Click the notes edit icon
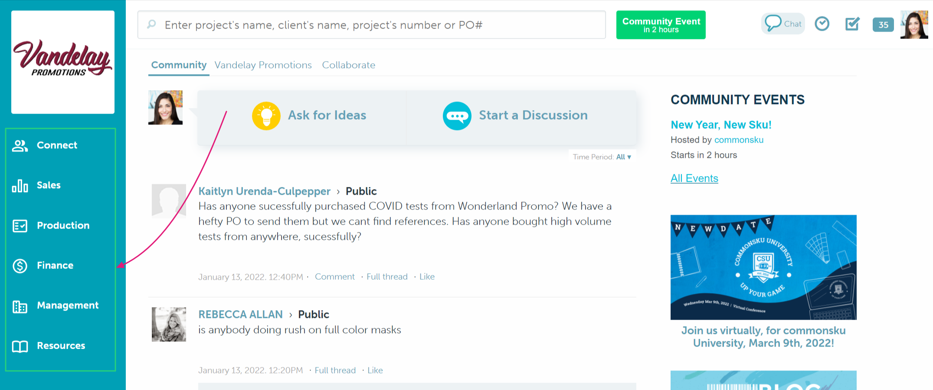 coord(852,23)
